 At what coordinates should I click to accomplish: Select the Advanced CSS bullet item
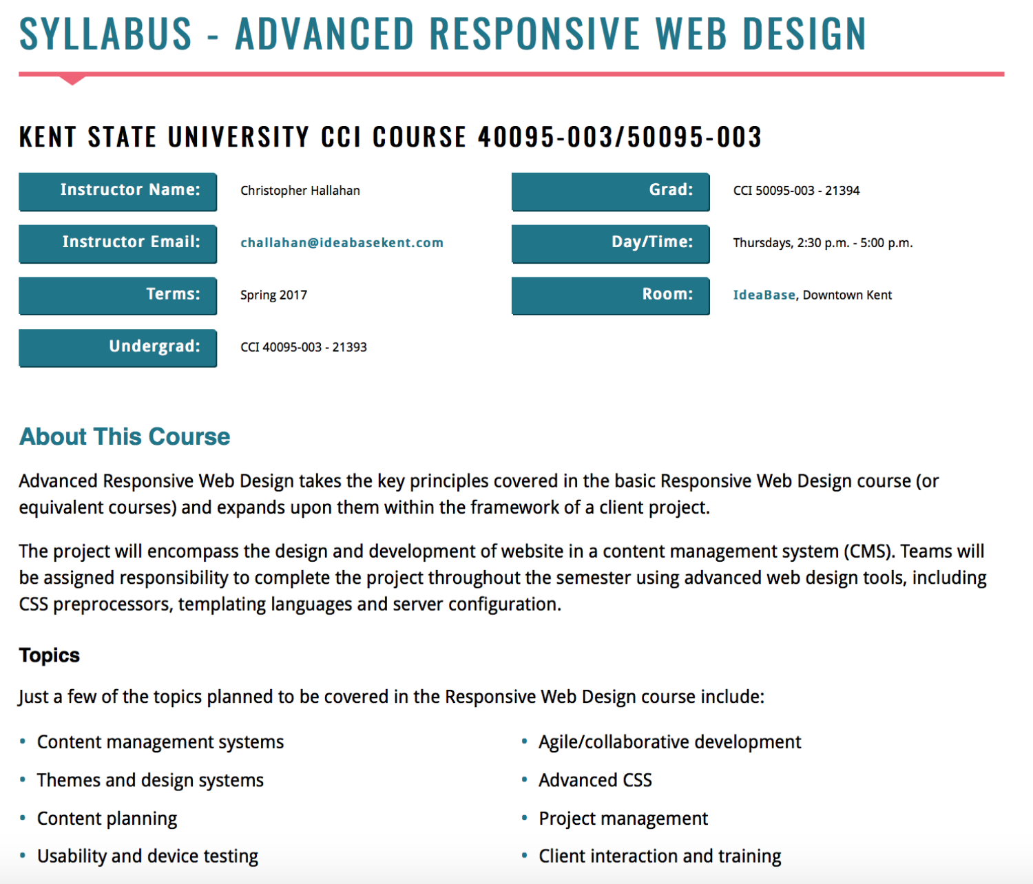click(596, 779)
